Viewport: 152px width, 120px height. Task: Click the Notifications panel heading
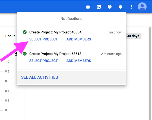pos(71,19)
